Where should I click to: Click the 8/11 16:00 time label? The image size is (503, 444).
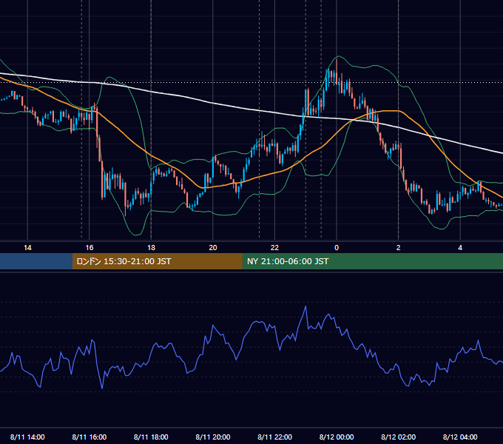click(90, 437)
